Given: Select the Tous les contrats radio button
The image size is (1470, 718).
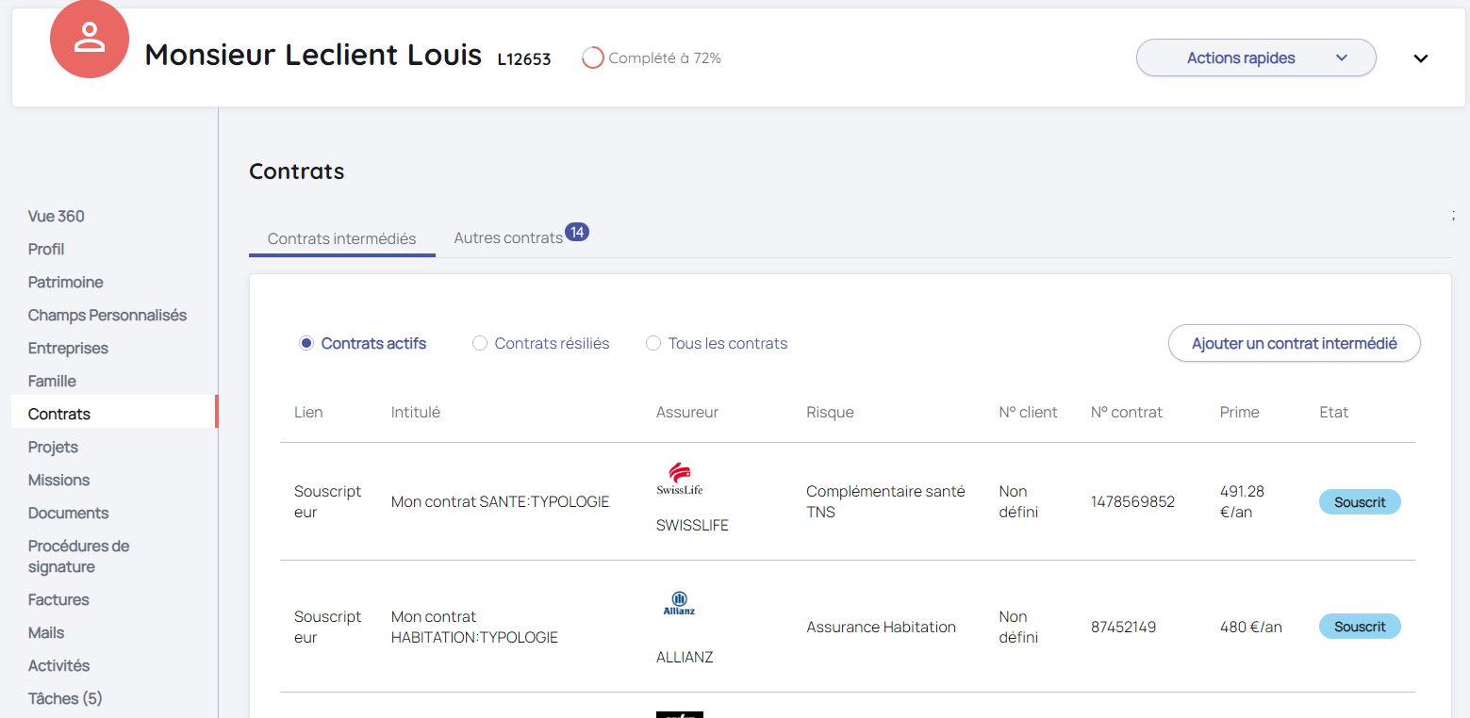Looking at the screenshot, I should (653, 344).
